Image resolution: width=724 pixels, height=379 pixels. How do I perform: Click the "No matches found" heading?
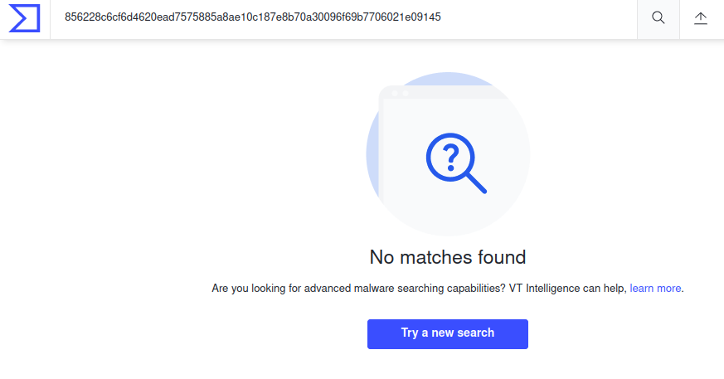pyautogui.click(x=448, y=257)
